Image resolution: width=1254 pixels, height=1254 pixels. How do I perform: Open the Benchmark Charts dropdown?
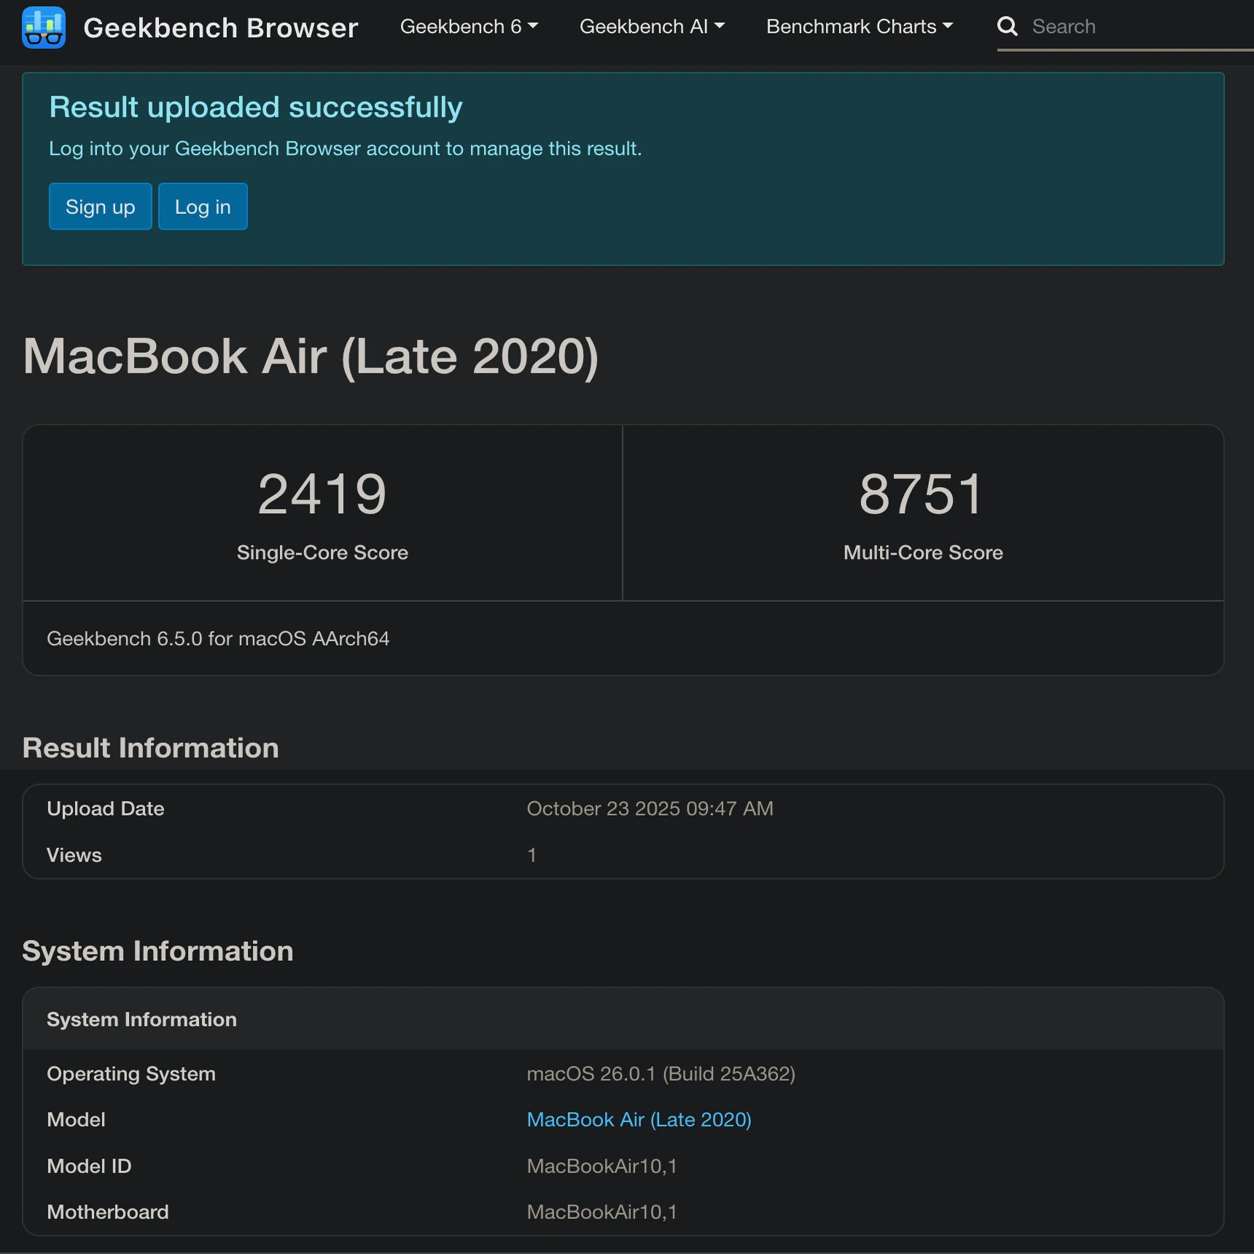pos(860,26)
